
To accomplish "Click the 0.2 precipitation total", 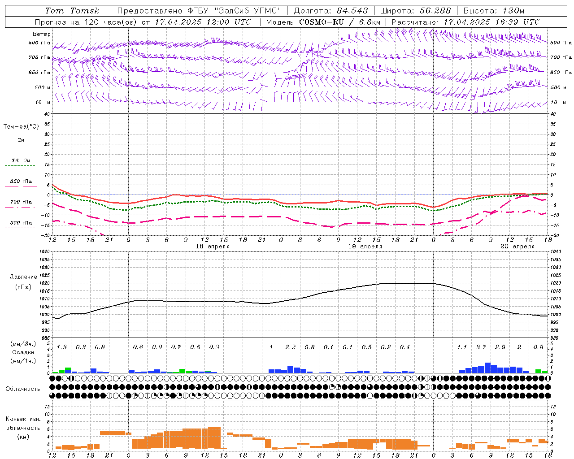I will click(x=386, y=347).
